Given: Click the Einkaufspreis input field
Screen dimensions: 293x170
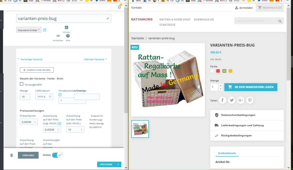Looking at the screenshot, I should point(29,122).
